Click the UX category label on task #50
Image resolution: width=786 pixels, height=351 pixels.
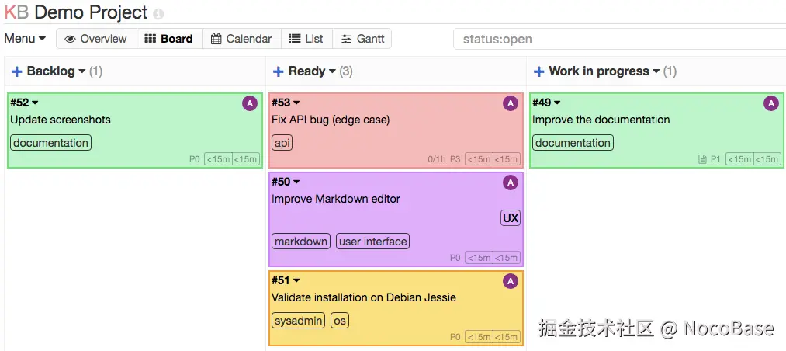click(x=511, y=218)
